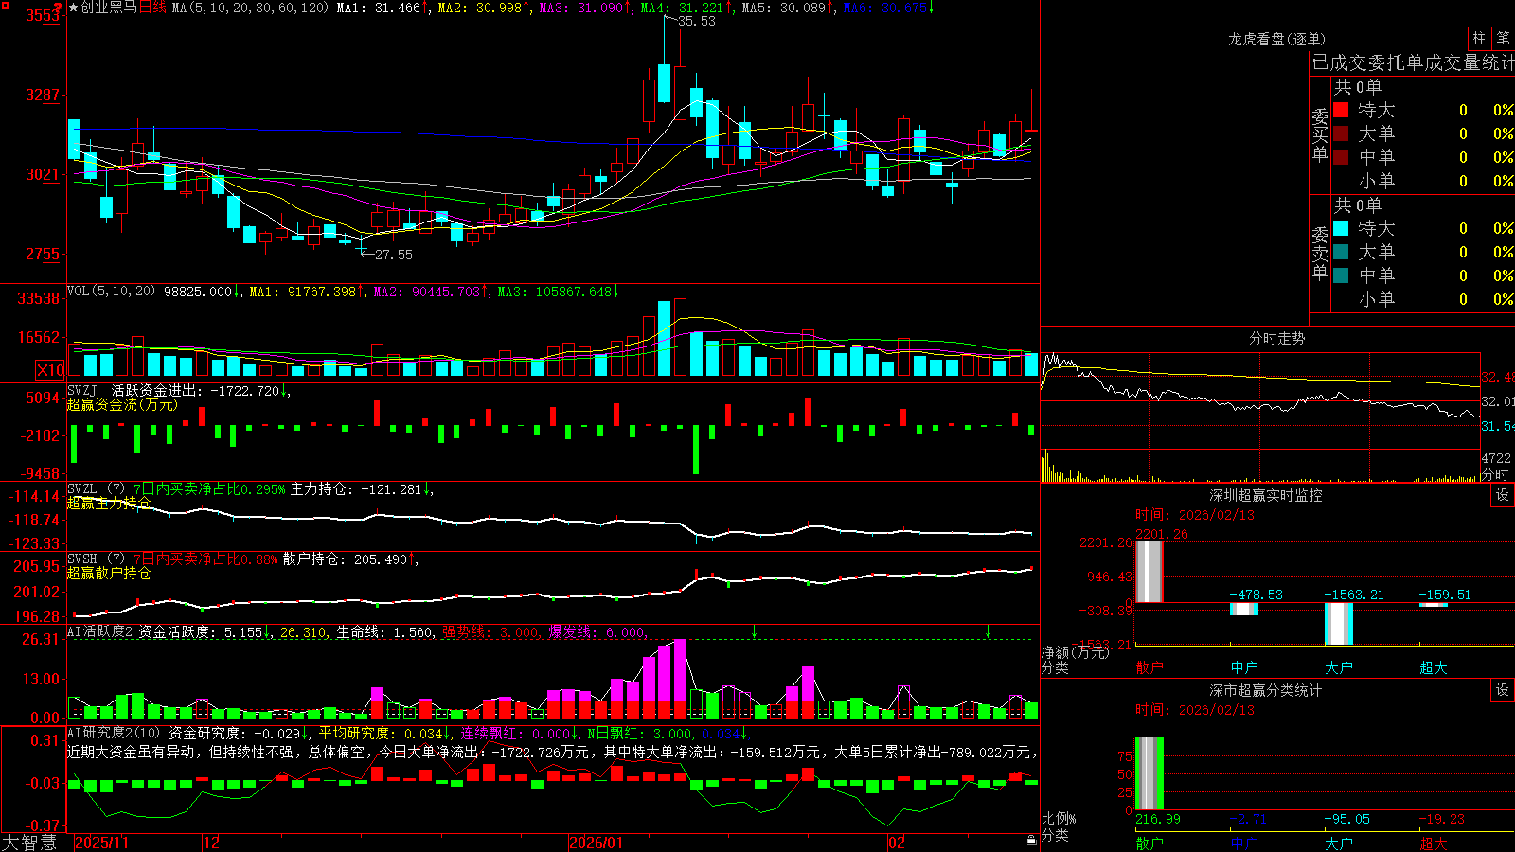Open MA(5,10,20,30,60,120) indicator parameters
The image size is (1515, 852).
[x=250, y=8]
